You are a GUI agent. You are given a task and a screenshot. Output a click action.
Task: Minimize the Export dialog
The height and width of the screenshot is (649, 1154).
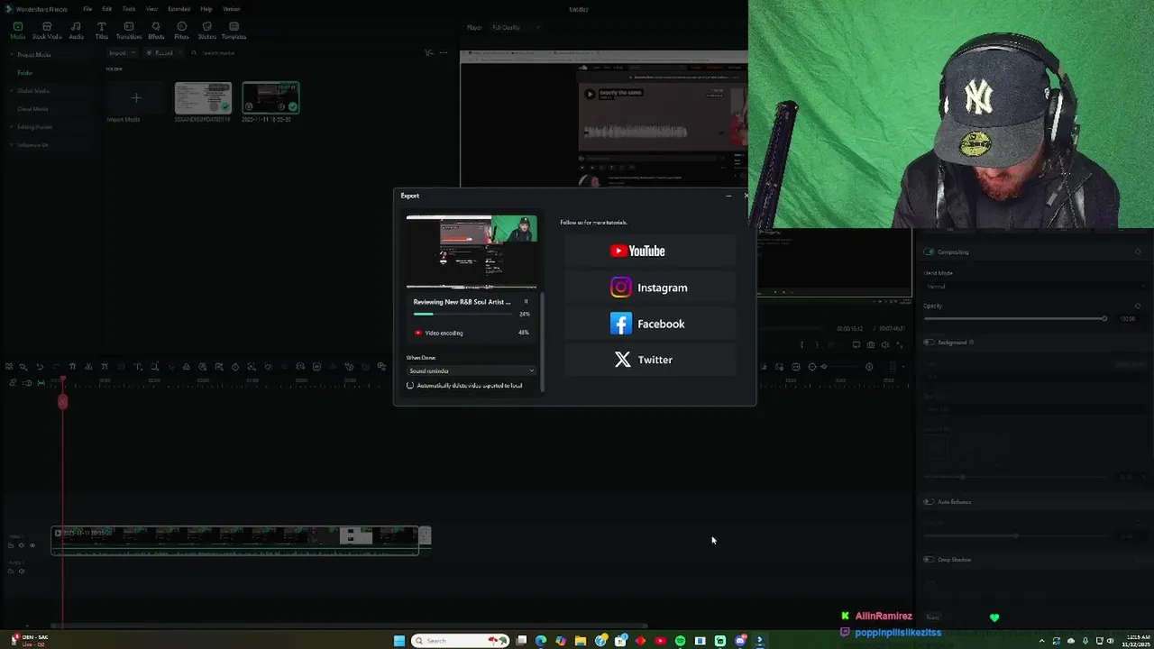(728, 196)
